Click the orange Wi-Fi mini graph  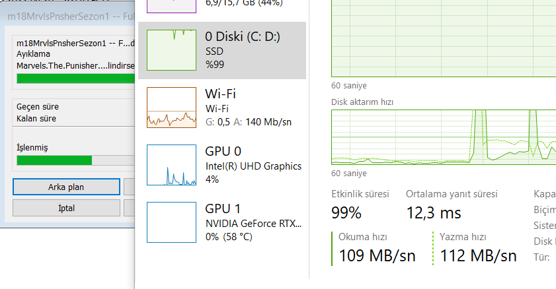click(171, 107)
